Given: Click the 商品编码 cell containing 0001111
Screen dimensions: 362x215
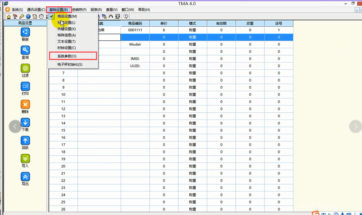Looking at the screenshot, I should click(x=135, y=30).
